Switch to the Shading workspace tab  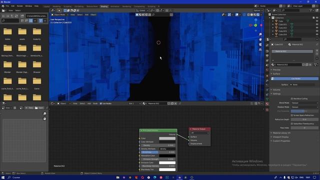(x=104, y=6)
